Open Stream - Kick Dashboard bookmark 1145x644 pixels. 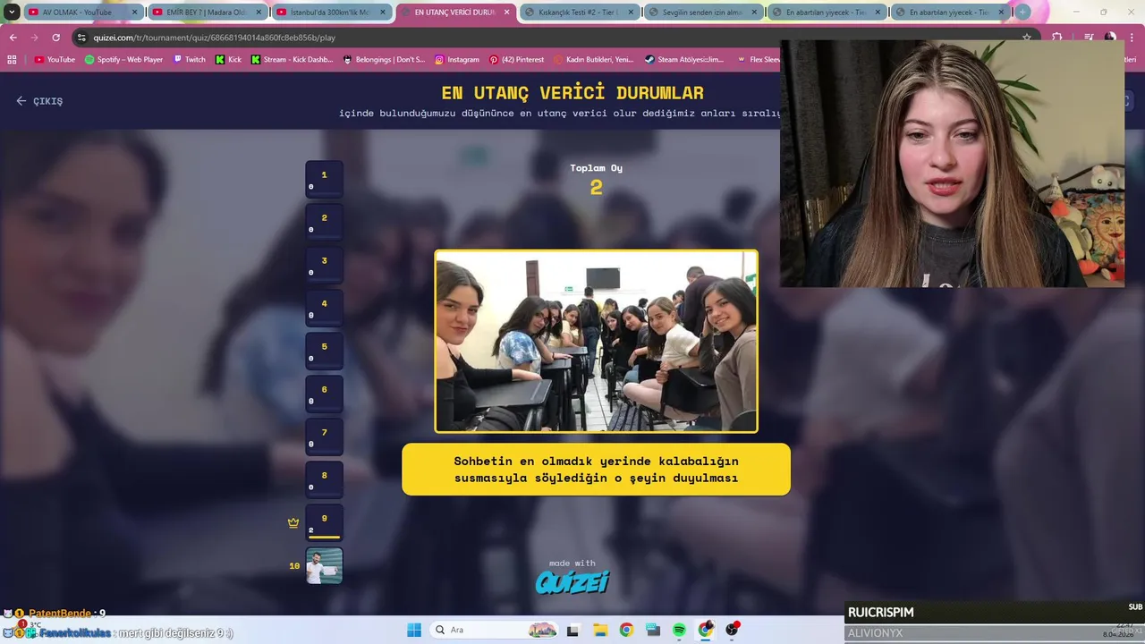[x=292, y=59]
